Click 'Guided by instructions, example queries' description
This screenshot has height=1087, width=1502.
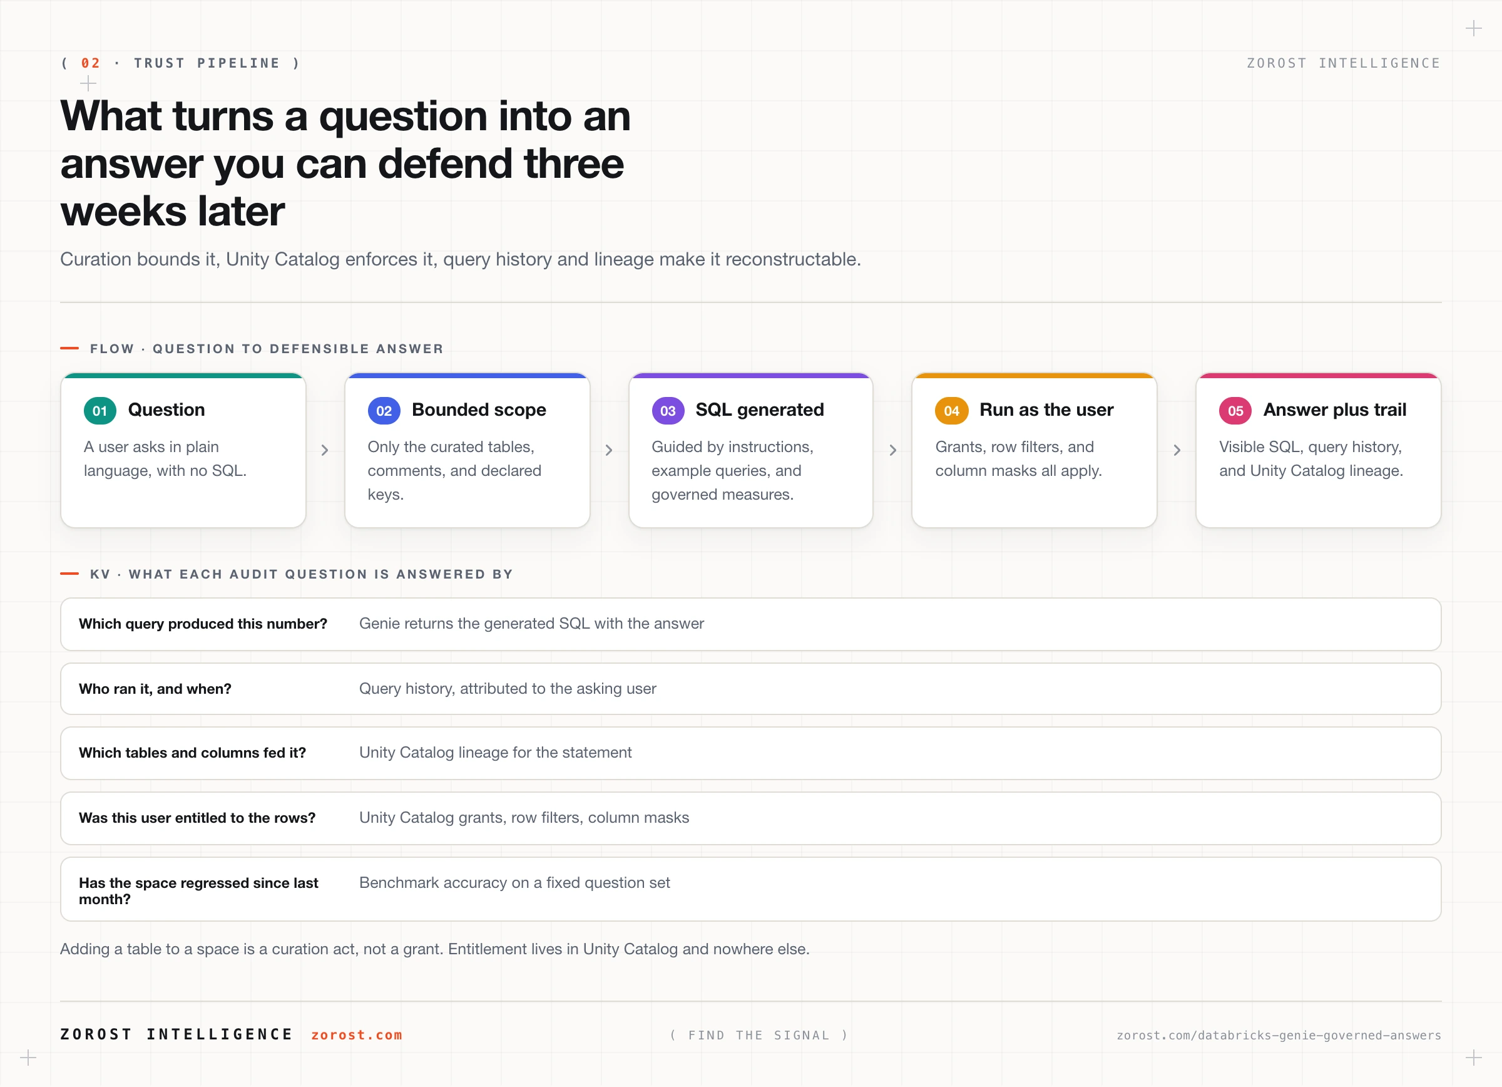tap(732, 470)
